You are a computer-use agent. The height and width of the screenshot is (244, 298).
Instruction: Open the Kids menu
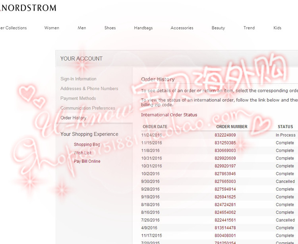point(277,28)
